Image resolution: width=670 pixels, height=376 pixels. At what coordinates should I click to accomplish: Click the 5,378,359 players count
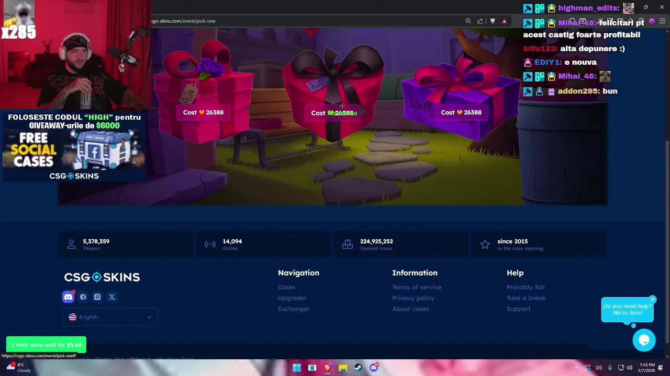[x=96, y=241]
